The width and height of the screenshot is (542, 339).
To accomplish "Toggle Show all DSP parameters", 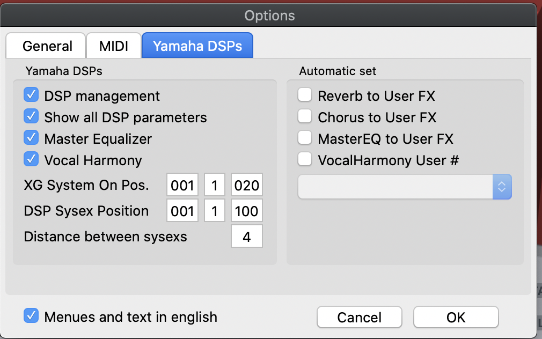I will [x=31, y=116].
